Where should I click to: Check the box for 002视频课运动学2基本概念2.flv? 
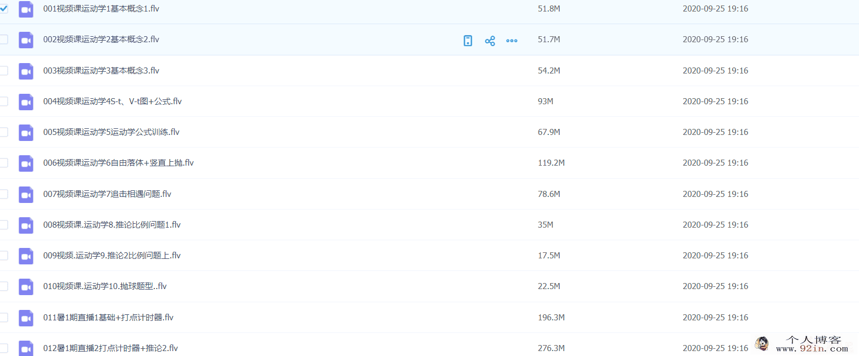(3, 39)
